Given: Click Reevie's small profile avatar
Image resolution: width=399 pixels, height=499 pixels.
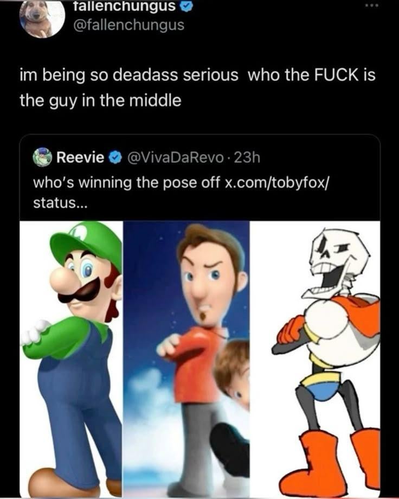Looking at the screenshot, I should coord(43,158).
